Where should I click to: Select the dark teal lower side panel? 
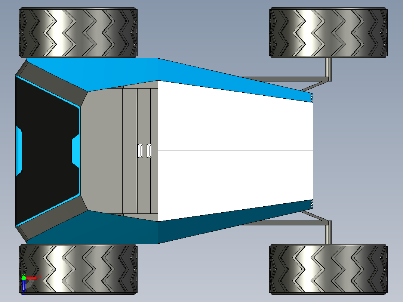click(x=164, y=228)
